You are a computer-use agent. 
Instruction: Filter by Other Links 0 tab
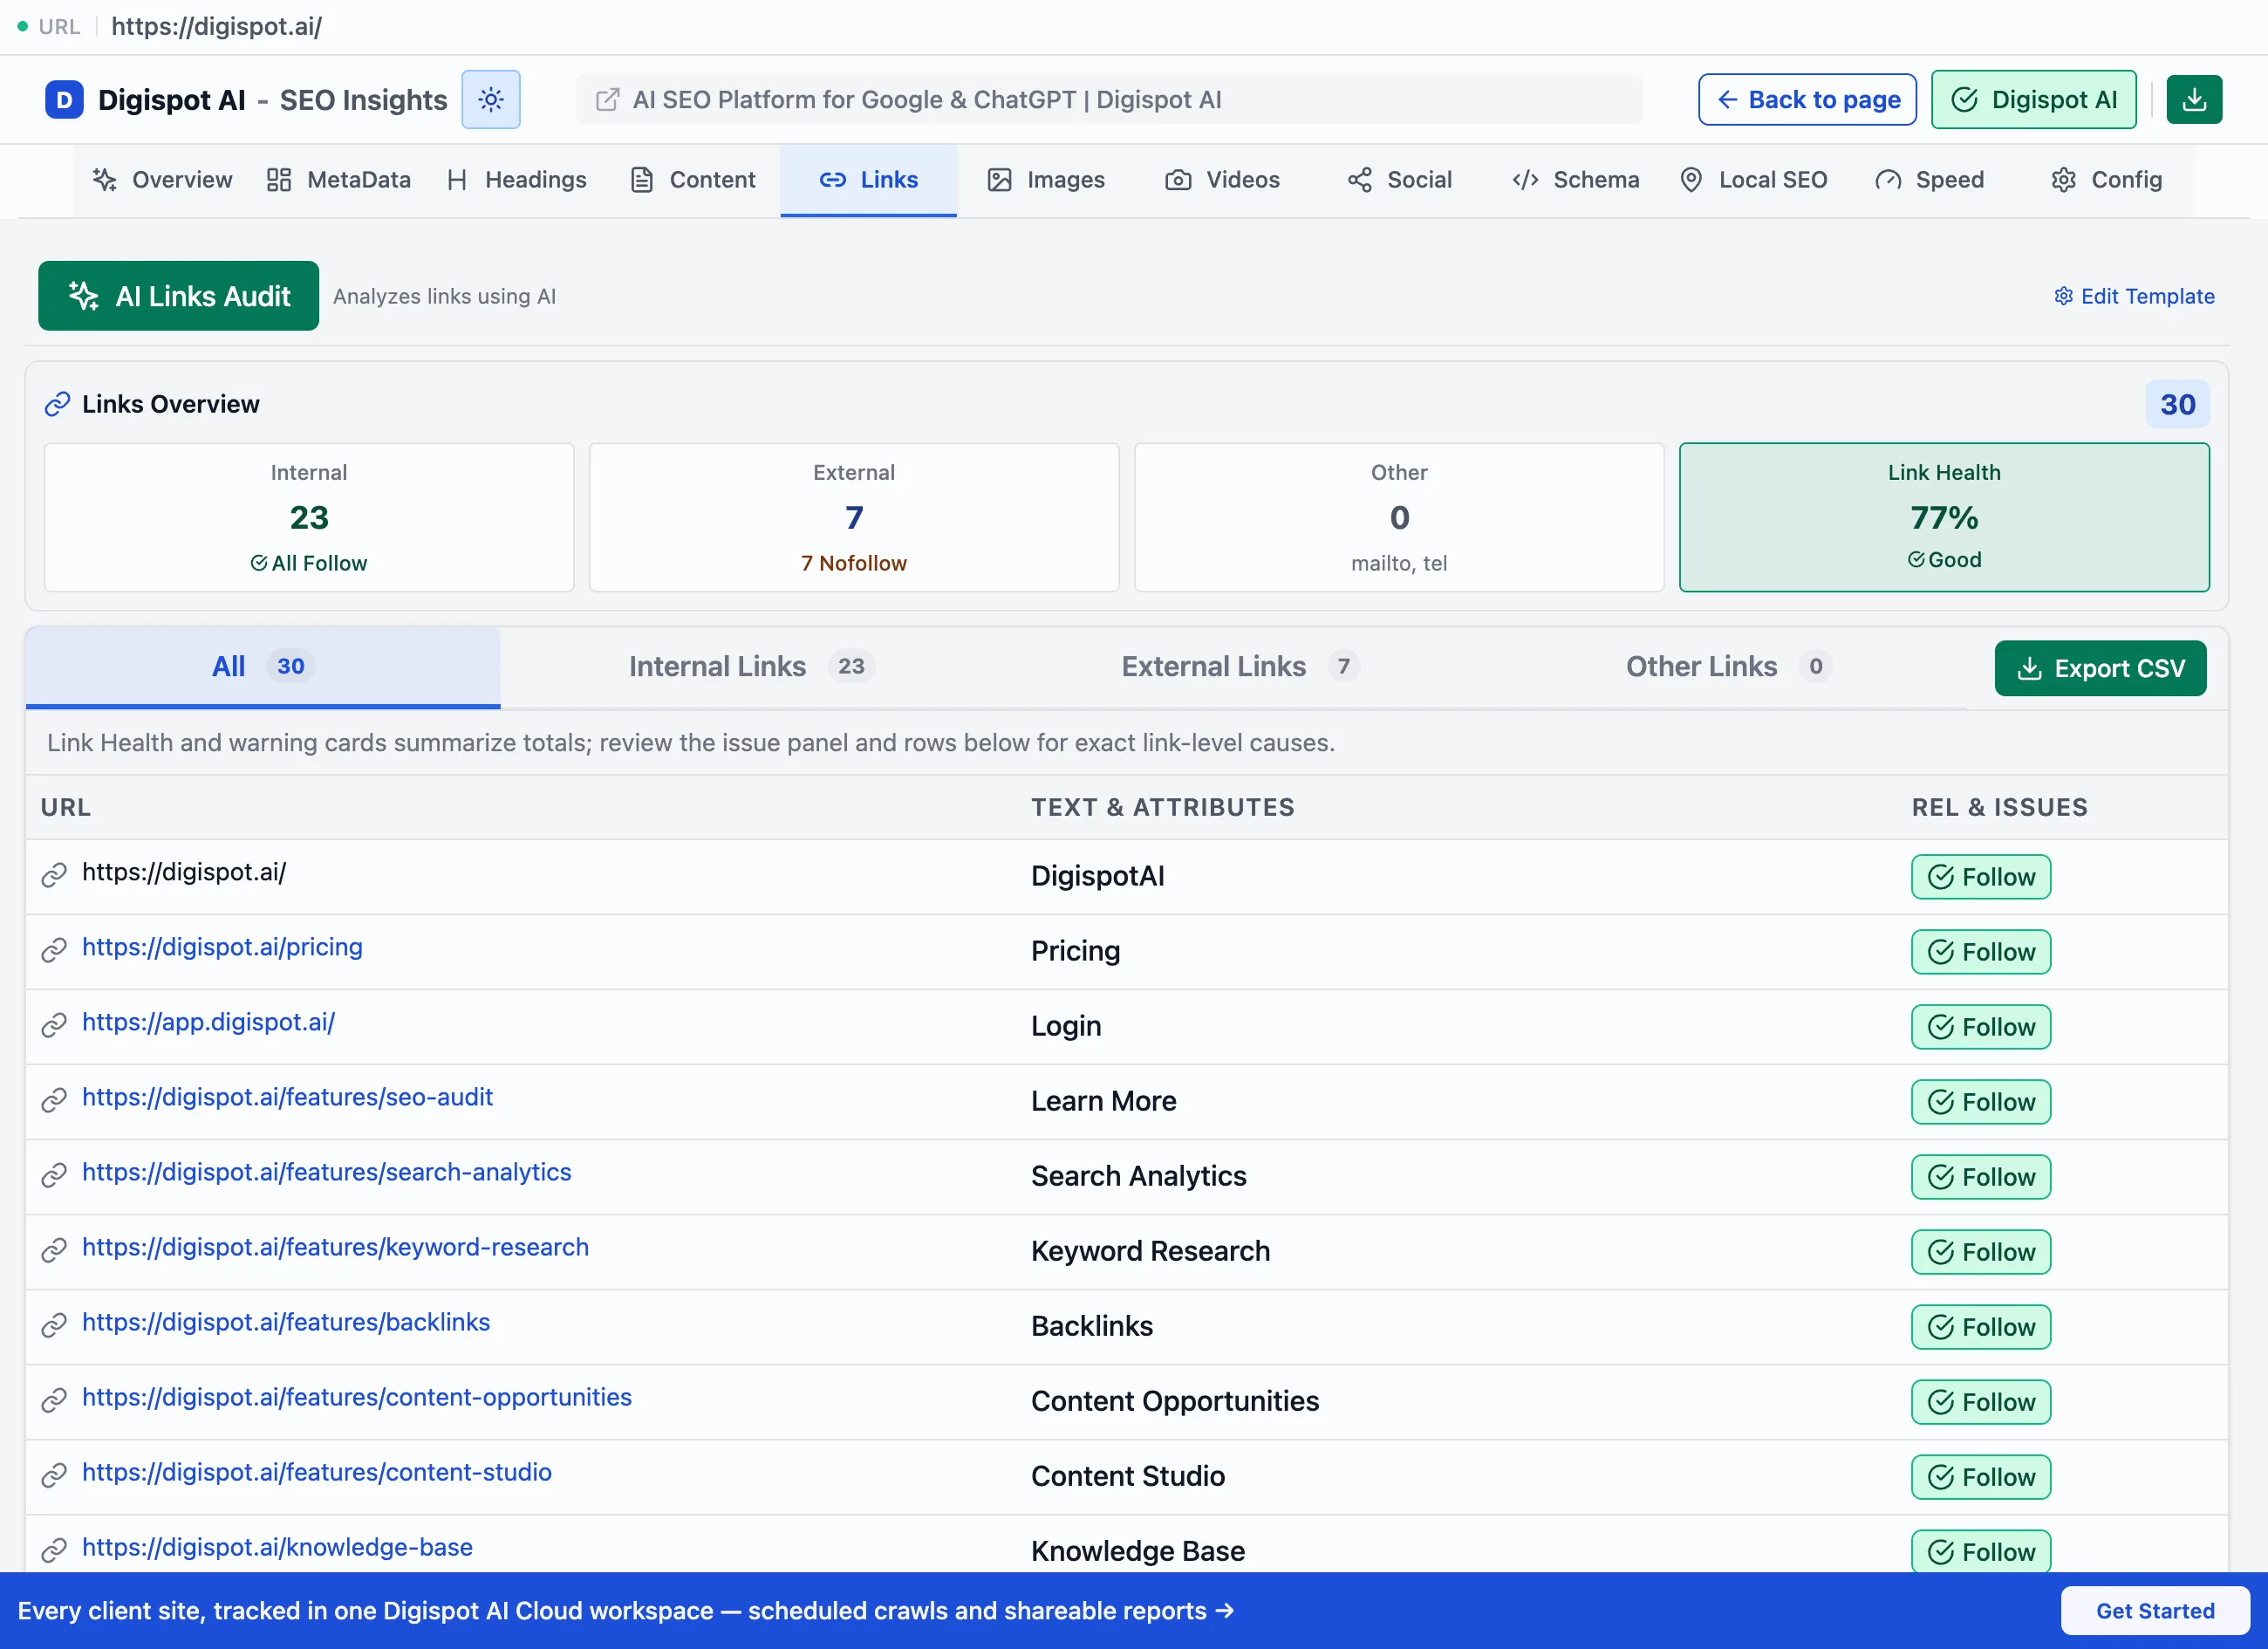coord(1728,667)
